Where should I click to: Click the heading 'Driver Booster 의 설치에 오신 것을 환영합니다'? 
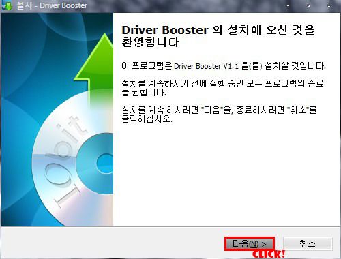(218, 36)
